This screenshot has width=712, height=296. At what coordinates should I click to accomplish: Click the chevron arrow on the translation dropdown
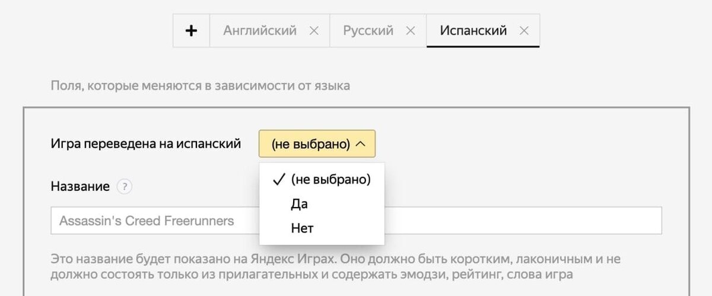pos(361,144)
